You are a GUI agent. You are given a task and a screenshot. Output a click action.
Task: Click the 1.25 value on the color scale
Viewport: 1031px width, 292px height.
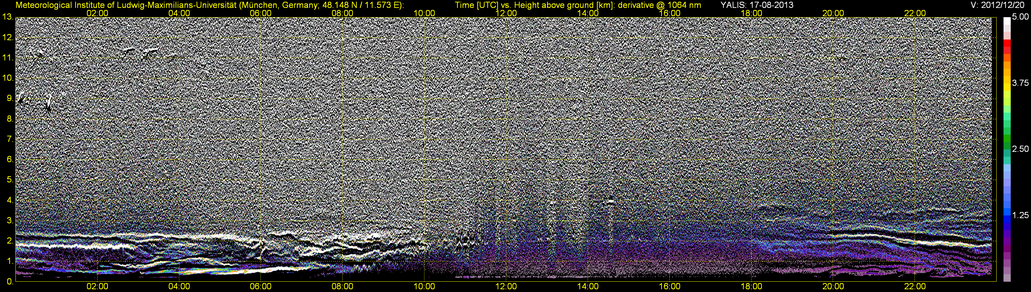pyautogui.click(x=1020, y=215)
